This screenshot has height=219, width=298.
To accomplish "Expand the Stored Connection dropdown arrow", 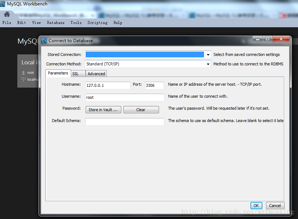I will point(208,55).
